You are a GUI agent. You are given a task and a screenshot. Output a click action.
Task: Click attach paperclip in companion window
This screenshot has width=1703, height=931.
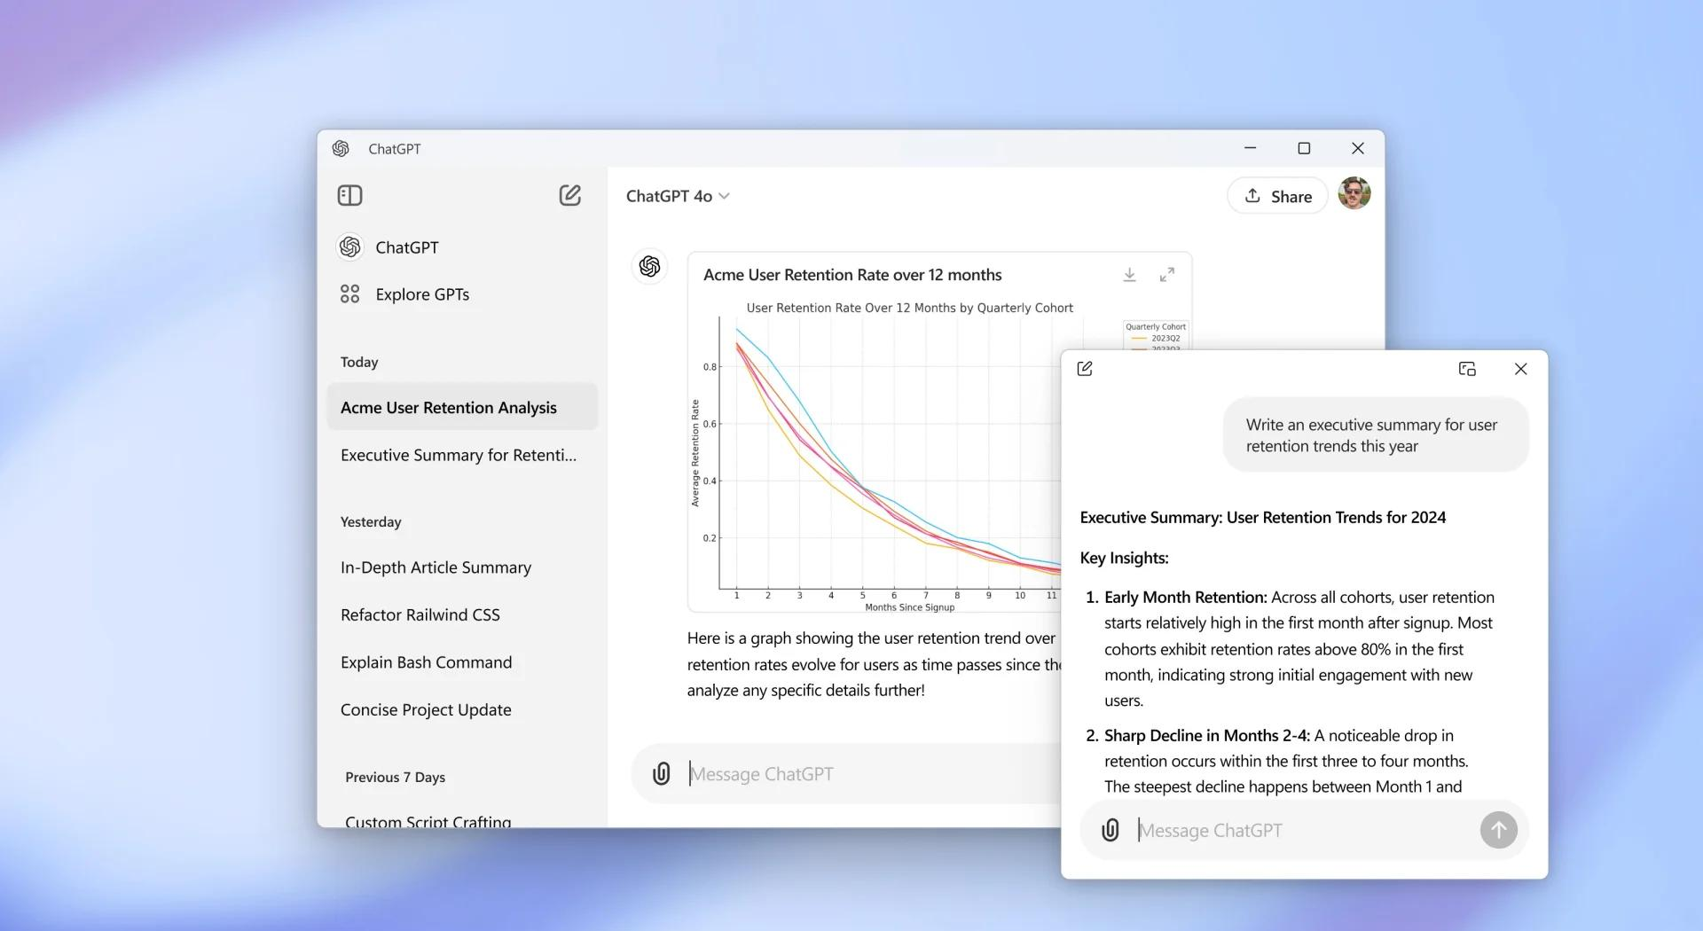1110,830
